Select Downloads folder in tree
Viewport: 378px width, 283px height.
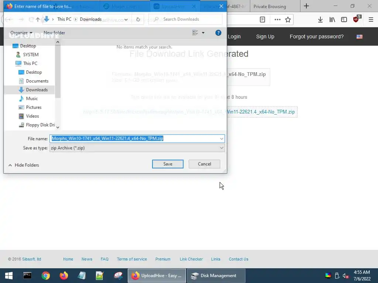click(x=33, y=90)
